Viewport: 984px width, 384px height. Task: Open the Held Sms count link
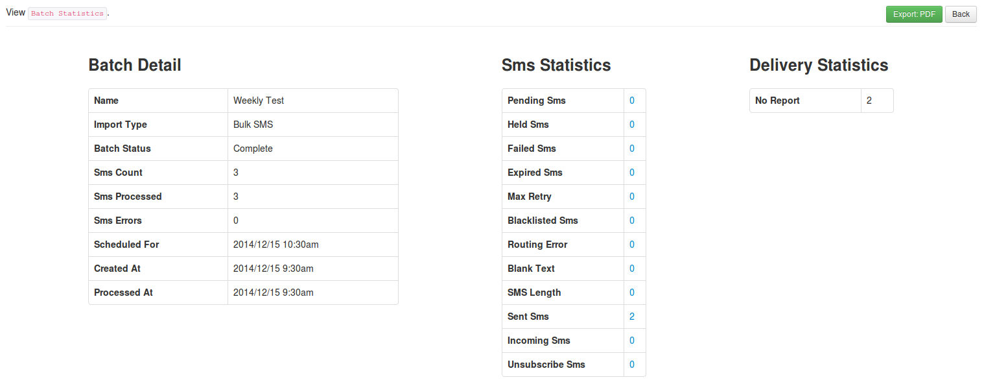coord(632,125)
